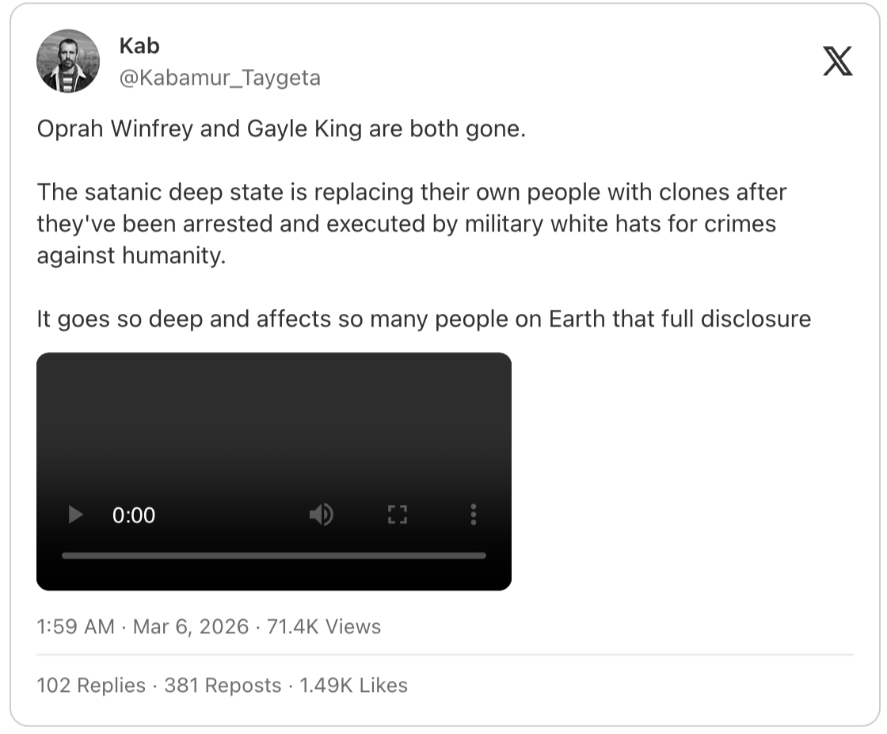Click the line ending with full disclosure
This screenshot has width=887, height=734.
(424, 319)
